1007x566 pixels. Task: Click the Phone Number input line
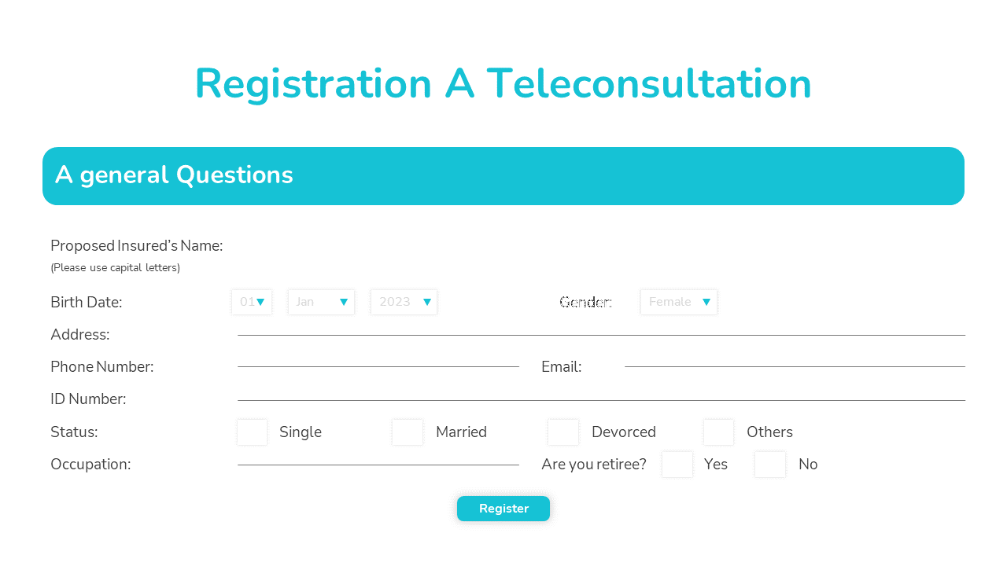click(378, 366)
